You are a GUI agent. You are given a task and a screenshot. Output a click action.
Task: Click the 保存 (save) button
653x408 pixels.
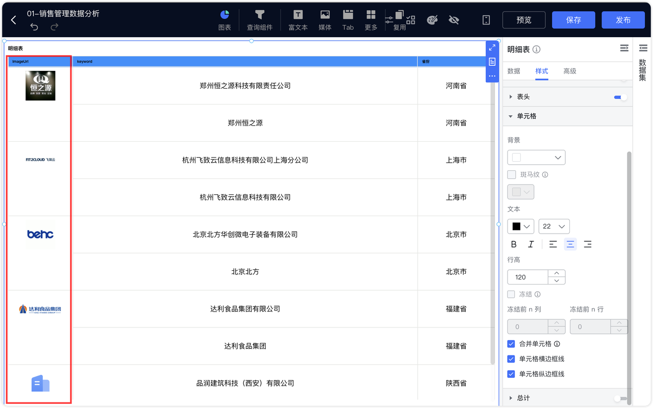point(573,20)
